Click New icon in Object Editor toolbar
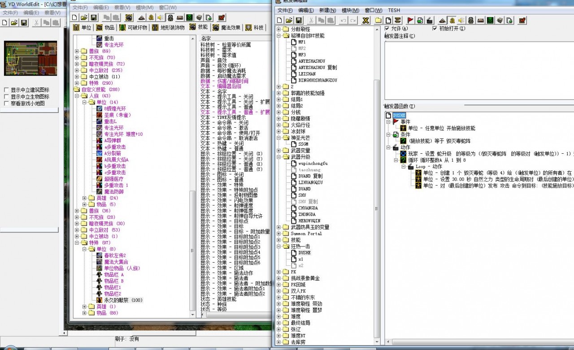 coord(74,17)
